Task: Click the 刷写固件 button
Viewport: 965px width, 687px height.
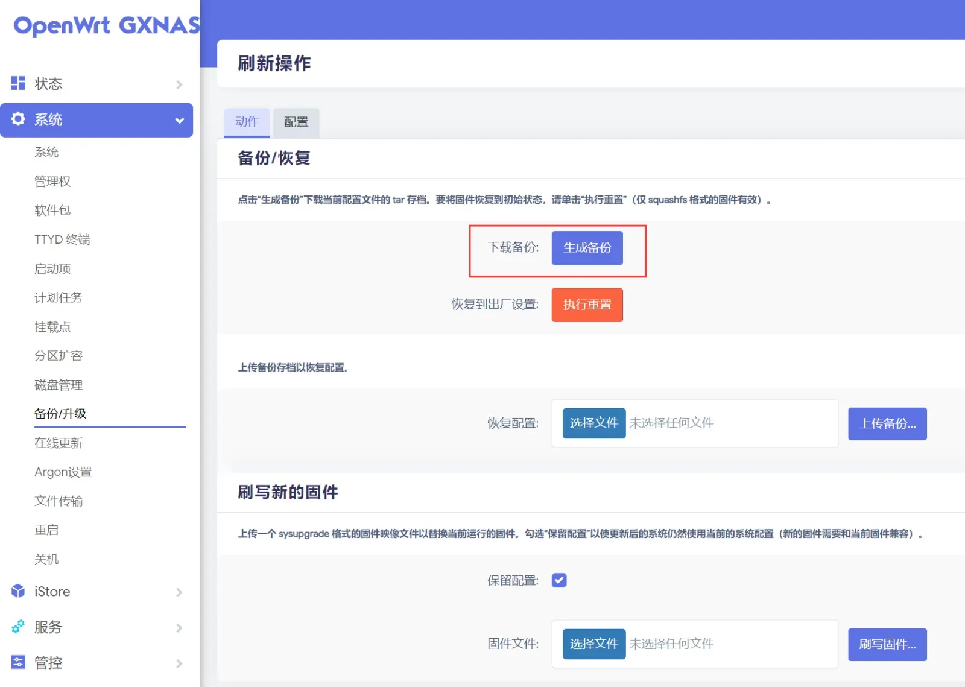Action: point(887,645)
